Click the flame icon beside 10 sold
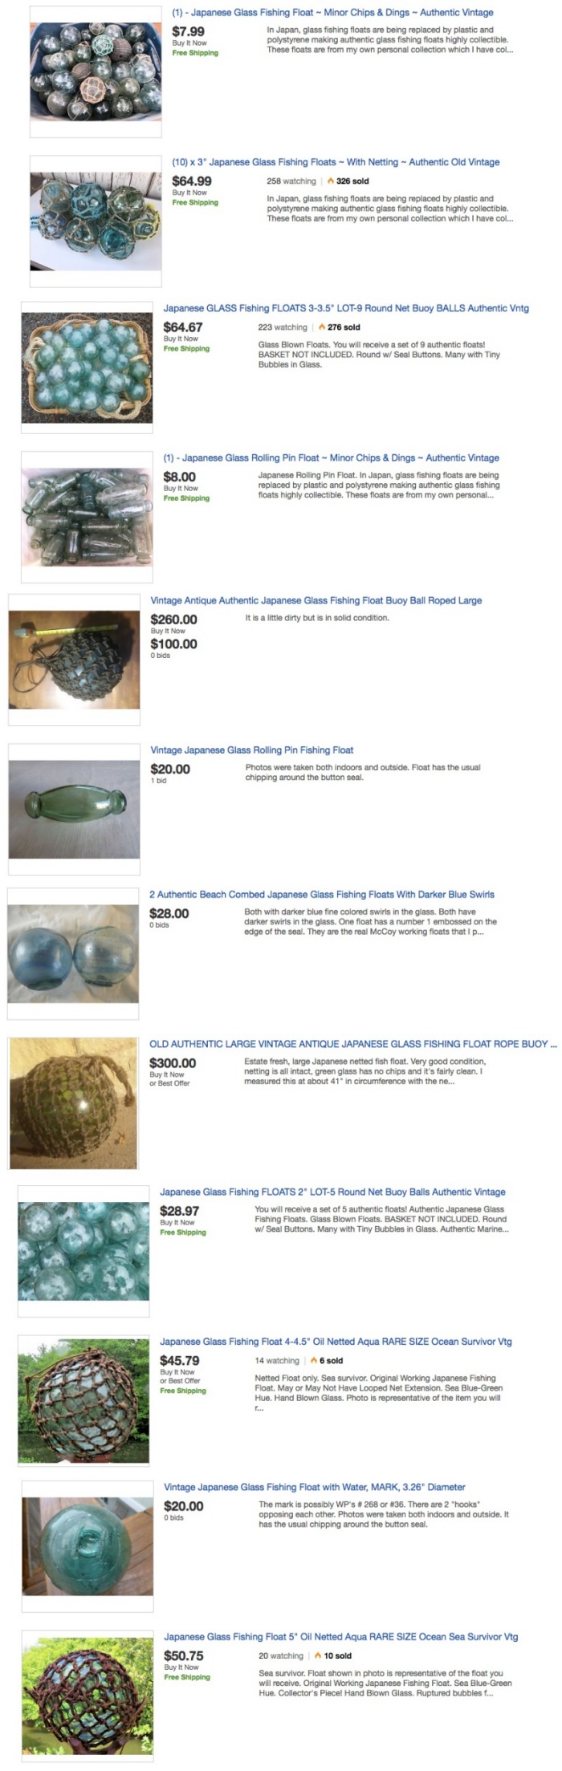562x1771 pixels. (318, 1656)
